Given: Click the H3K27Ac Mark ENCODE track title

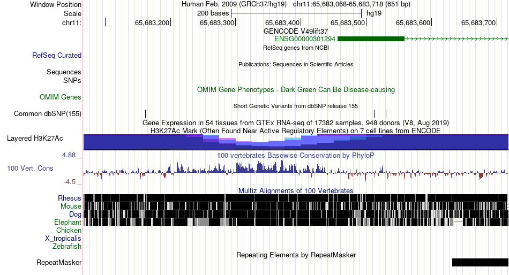Looking at the screenshot, I should (296, 131).
